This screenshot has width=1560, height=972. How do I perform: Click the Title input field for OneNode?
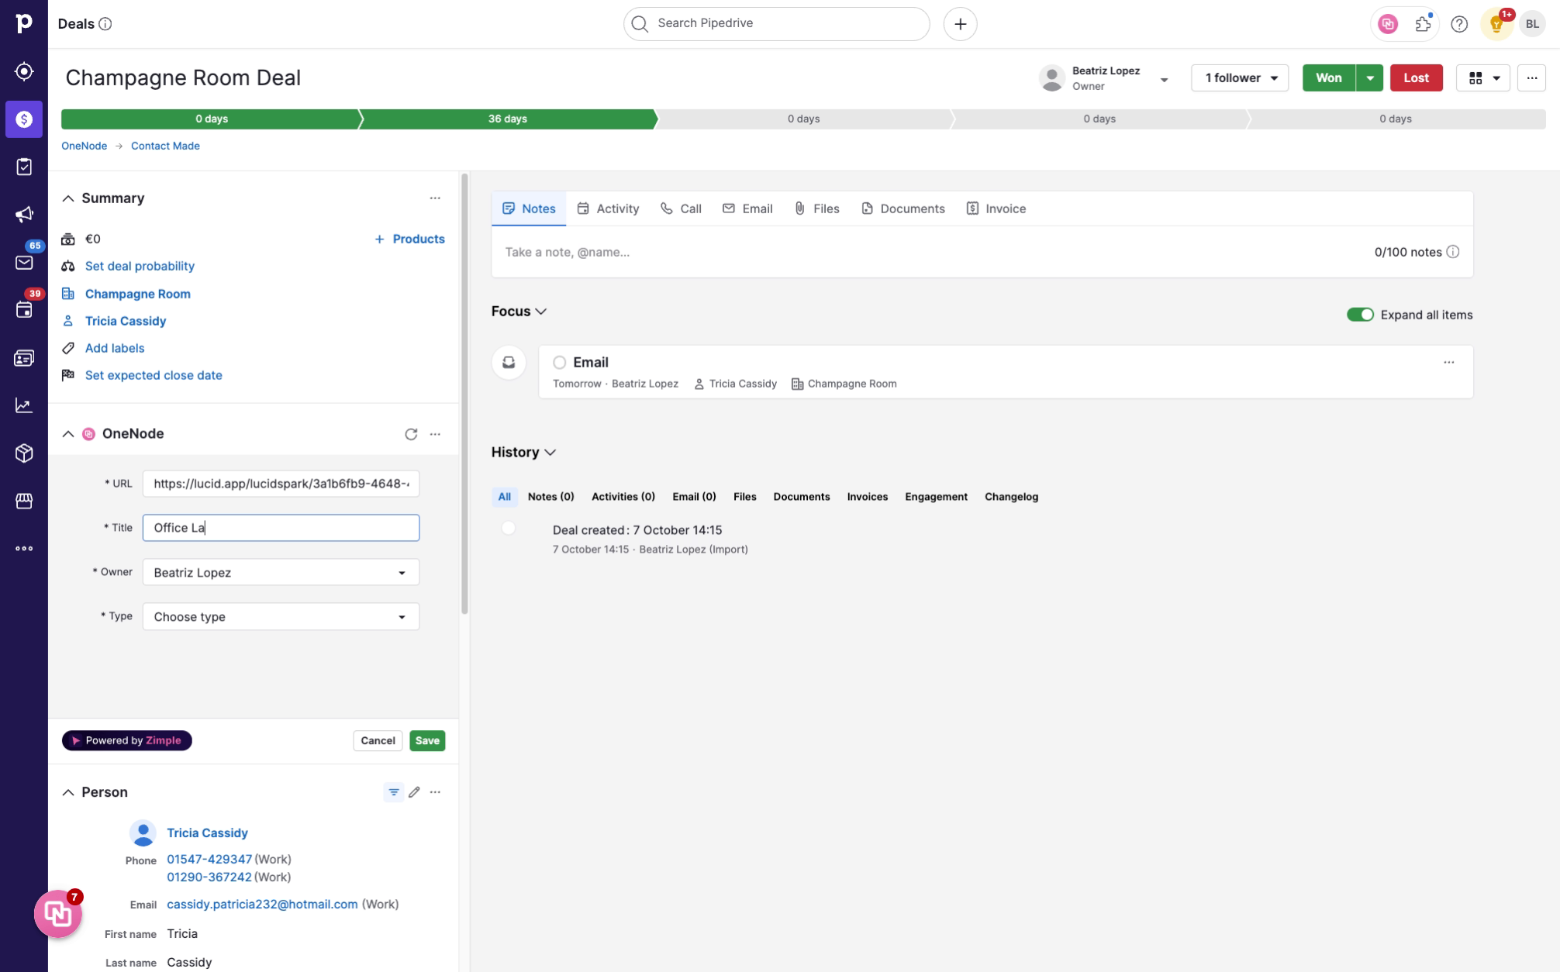[280, 527]
